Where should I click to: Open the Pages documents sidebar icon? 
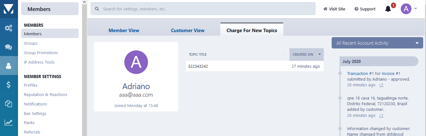click(x=9, y=103)
